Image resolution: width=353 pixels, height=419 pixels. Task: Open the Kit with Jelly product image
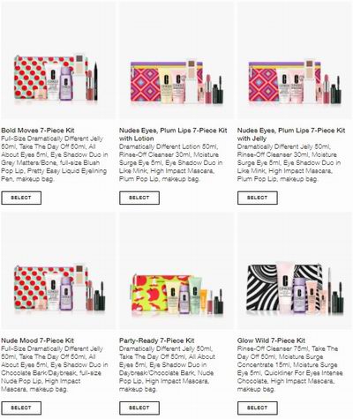(294, 61)
